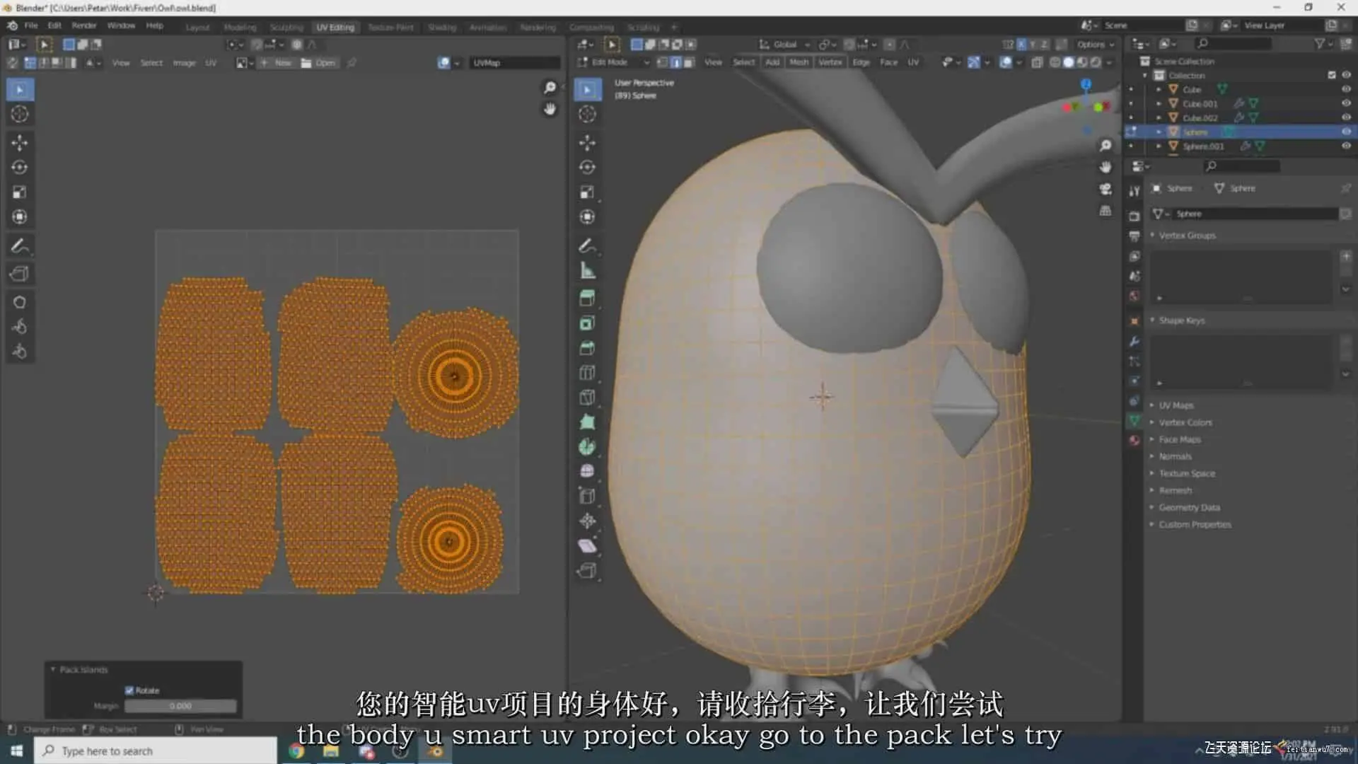
Task: Select the Move tool in 3D viewport
Action: click(587, 142)
